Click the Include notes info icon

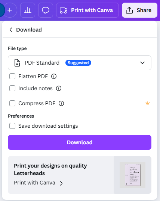coord(59,88)
